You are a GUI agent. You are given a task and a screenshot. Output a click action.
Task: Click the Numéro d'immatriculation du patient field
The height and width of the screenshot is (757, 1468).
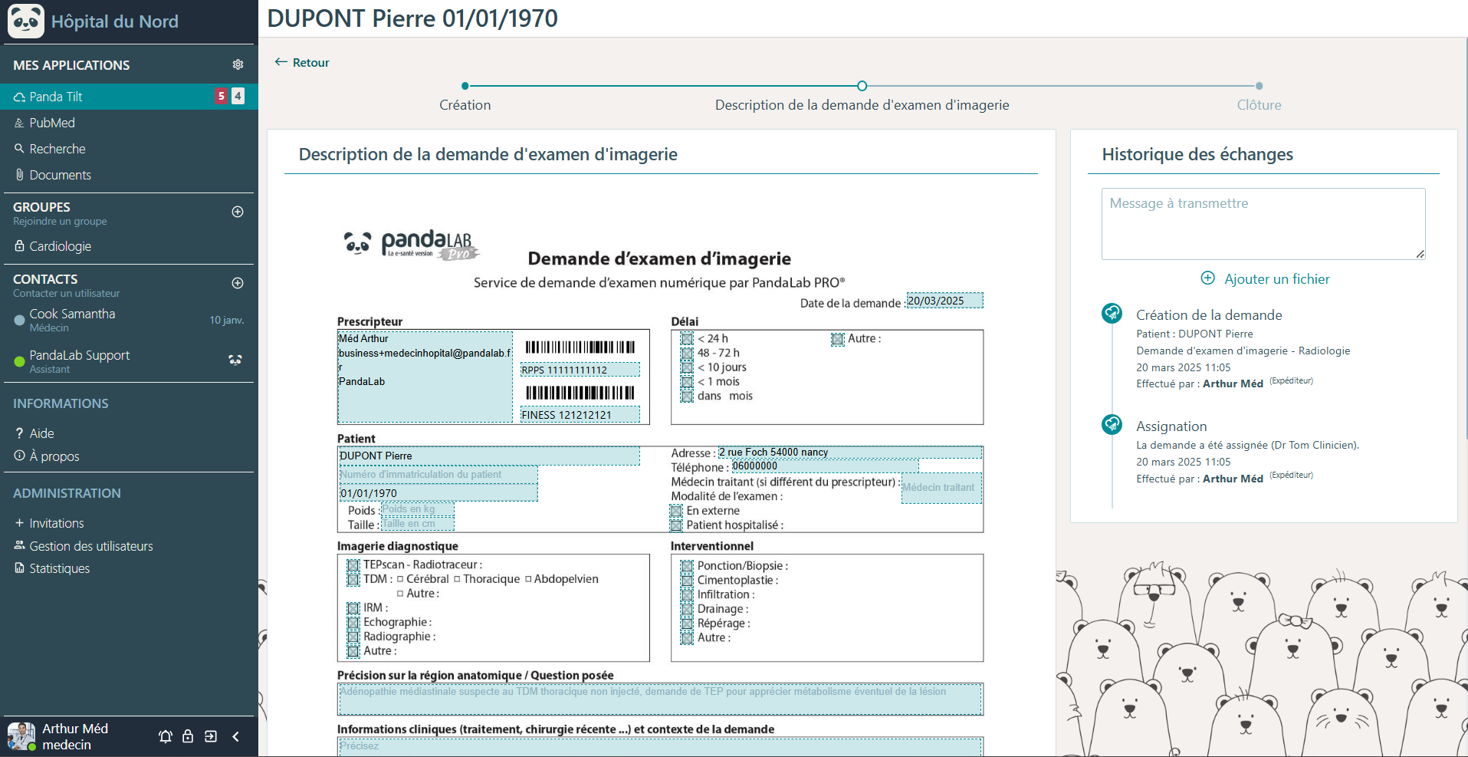pos(438,475)
